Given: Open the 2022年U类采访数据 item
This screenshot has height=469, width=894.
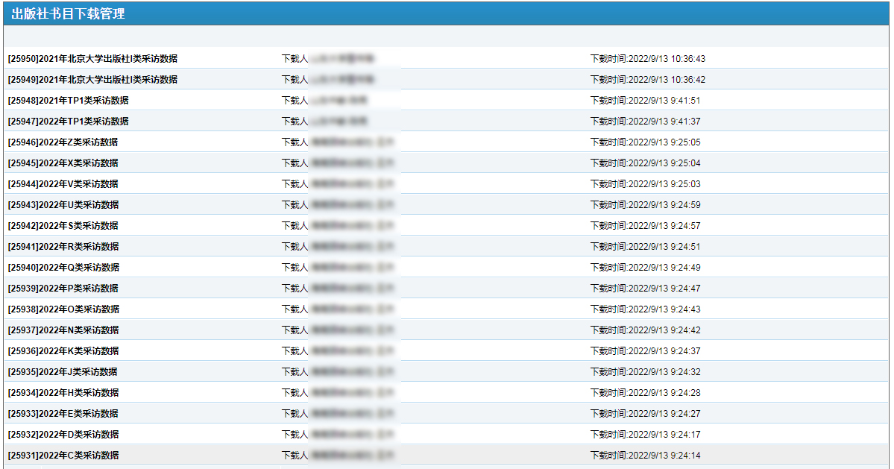Looking at the screenshot, I should (x=63, y=205).
